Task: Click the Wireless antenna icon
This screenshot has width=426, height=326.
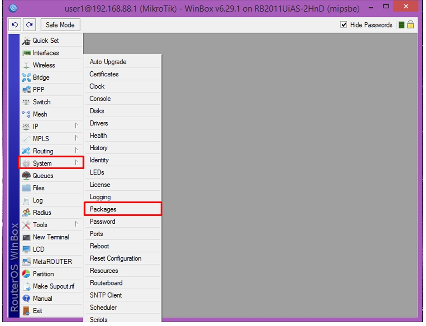Action: pos(26,65)
